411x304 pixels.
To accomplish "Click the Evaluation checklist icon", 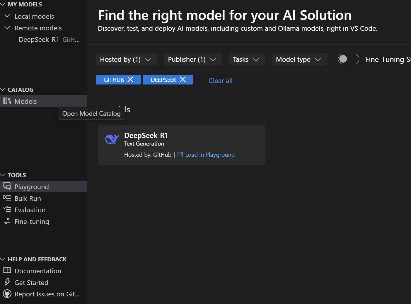I will point(7,209).
